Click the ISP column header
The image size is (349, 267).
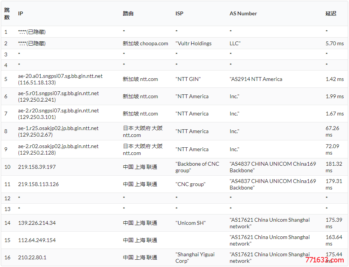click(179, 13)
